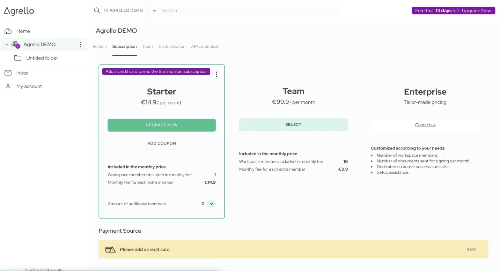The height and width of the screenshot is (271, 500).
Task: Select the Team plan
Action: tap(293, 124)
